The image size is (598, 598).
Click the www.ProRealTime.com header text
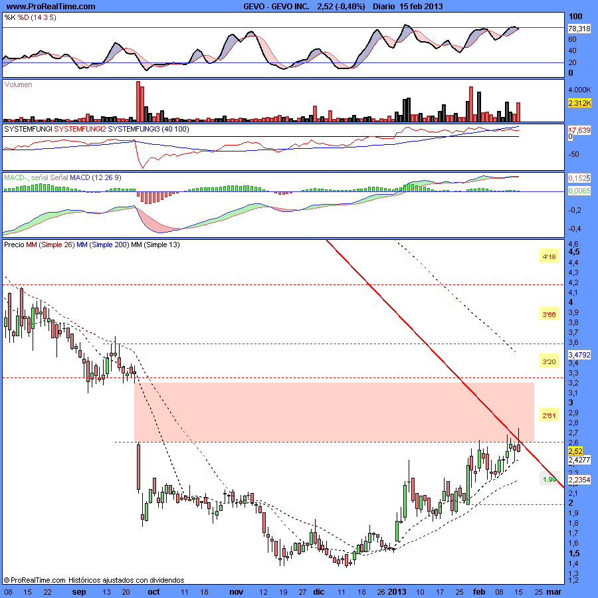point(51,7)
